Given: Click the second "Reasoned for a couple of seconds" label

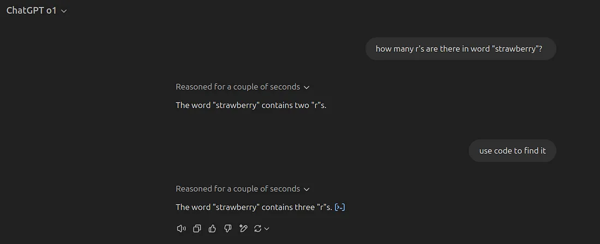Looking at the screenshot, I should [x=238, y=189].
